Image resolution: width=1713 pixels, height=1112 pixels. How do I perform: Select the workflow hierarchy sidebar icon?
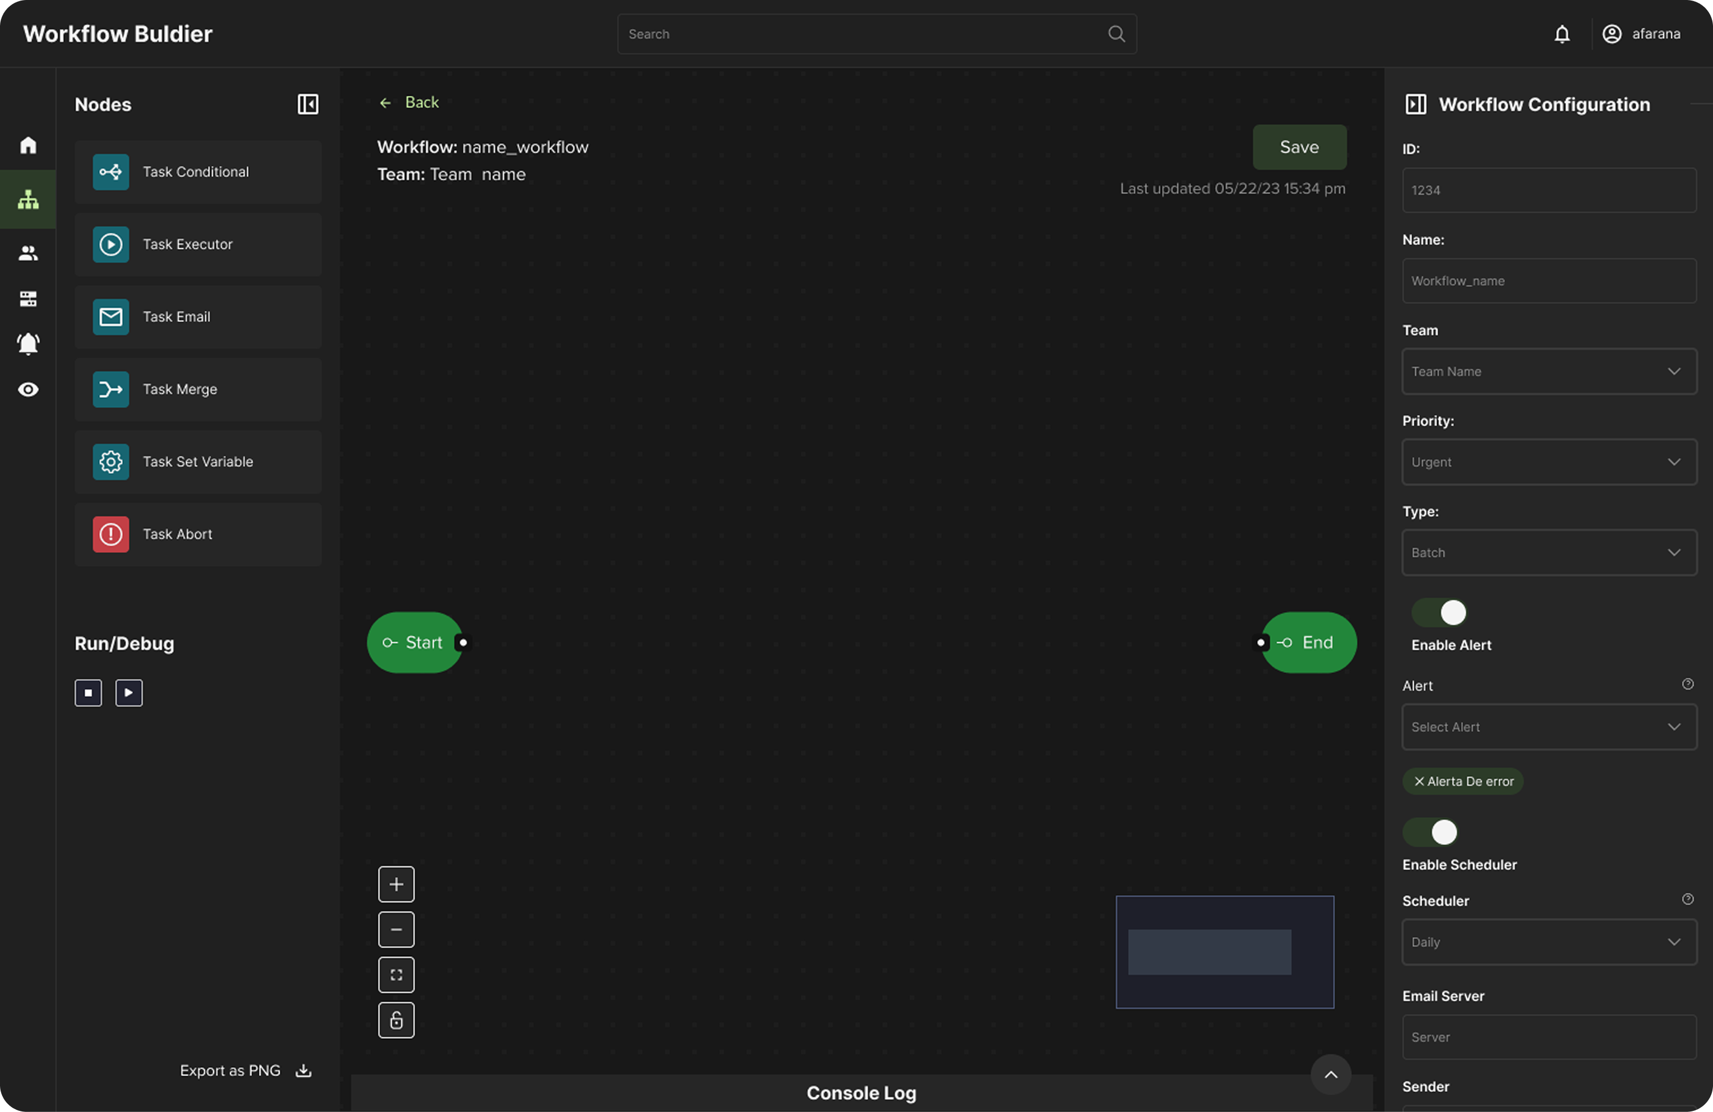(x=28, y=199)
